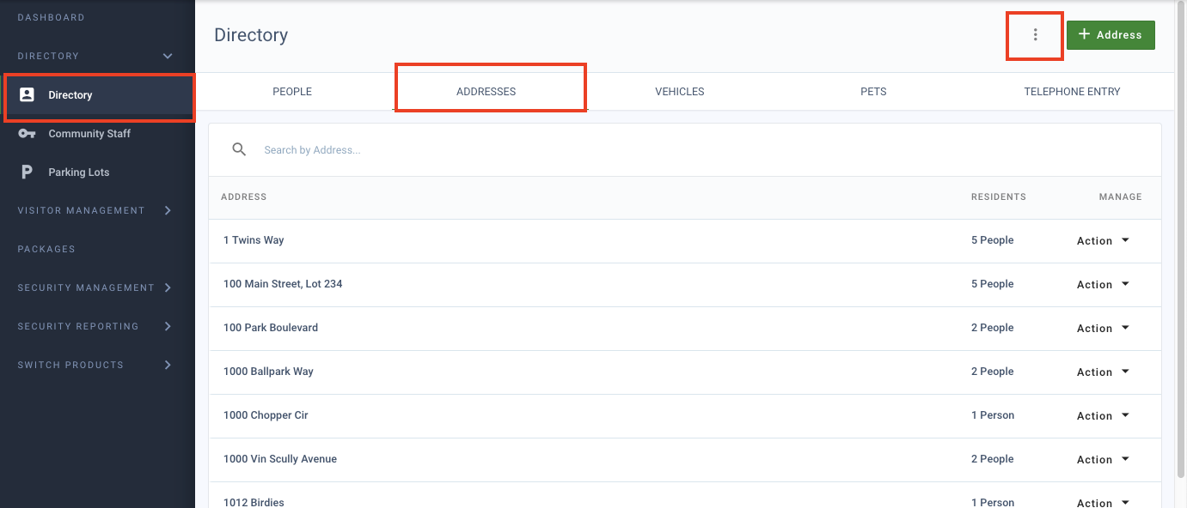
Task: Click the plus icon on Address button
Action: pyautogui.click(x=1084, y=34)
